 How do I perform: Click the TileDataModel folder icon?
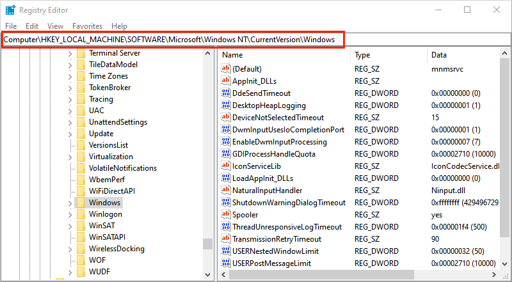(x=81, y=65)
